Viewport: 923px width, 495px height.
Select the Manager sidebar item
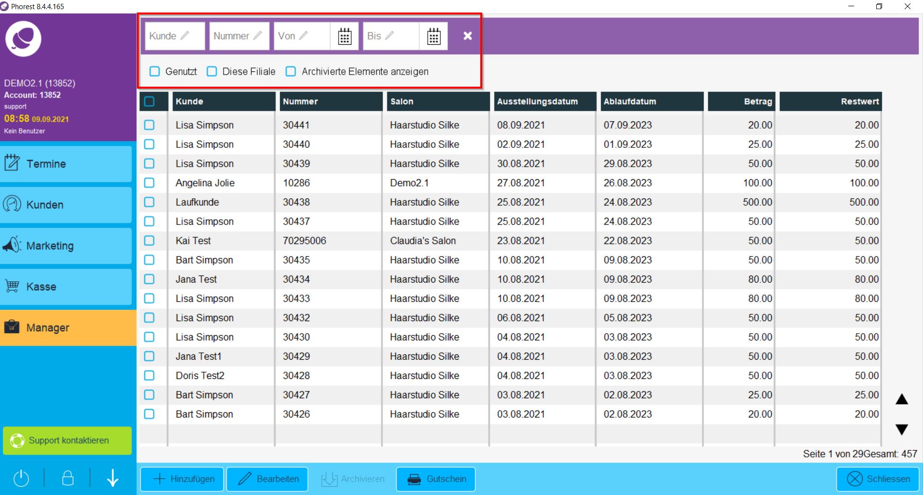click(x=68, y=327)
